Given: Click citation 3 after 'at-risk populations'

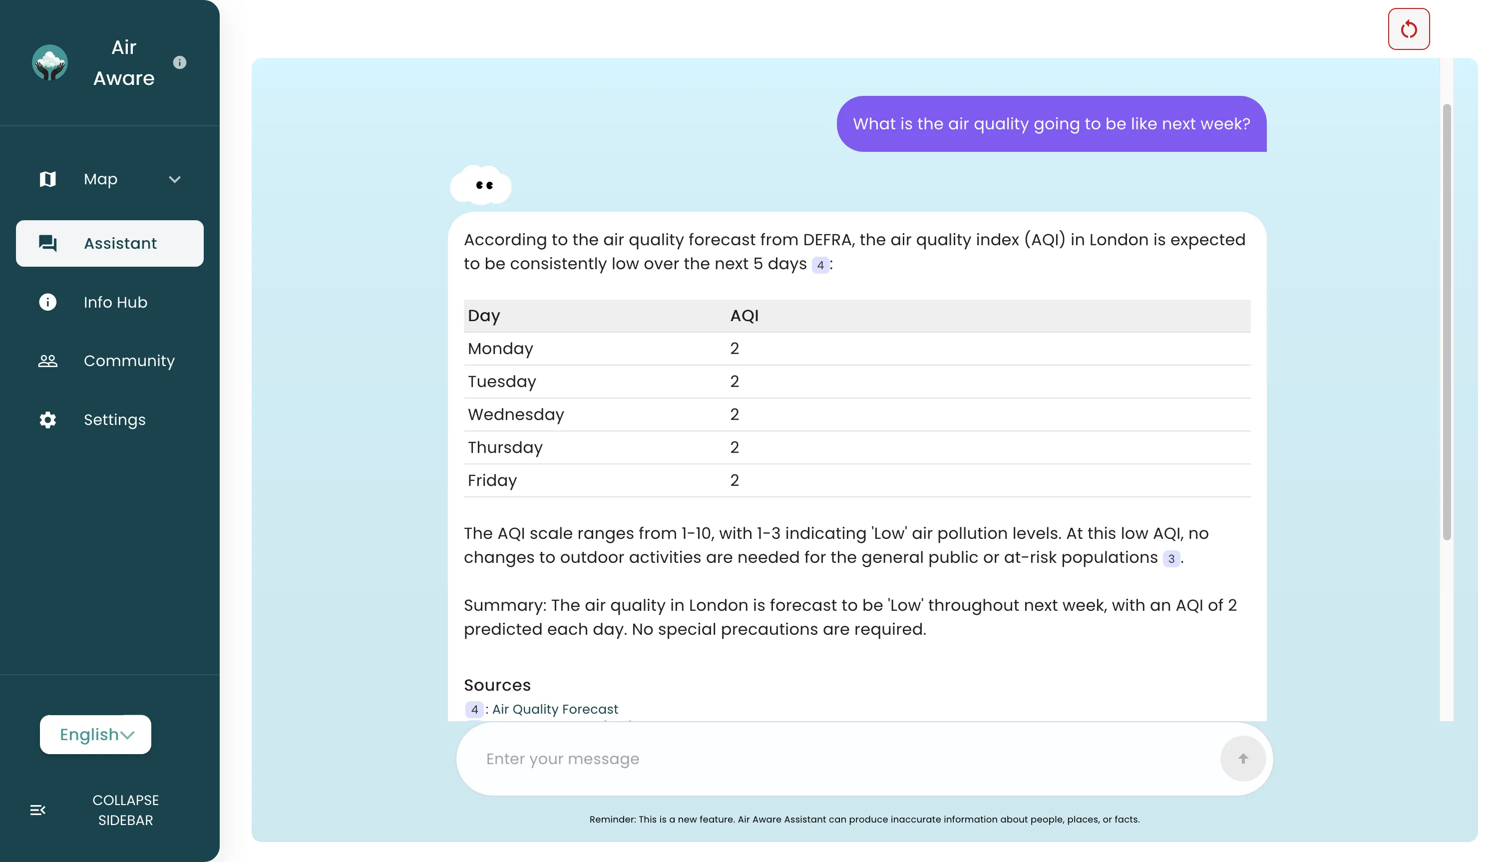Looking at the screenshot, I should 1171,558.
